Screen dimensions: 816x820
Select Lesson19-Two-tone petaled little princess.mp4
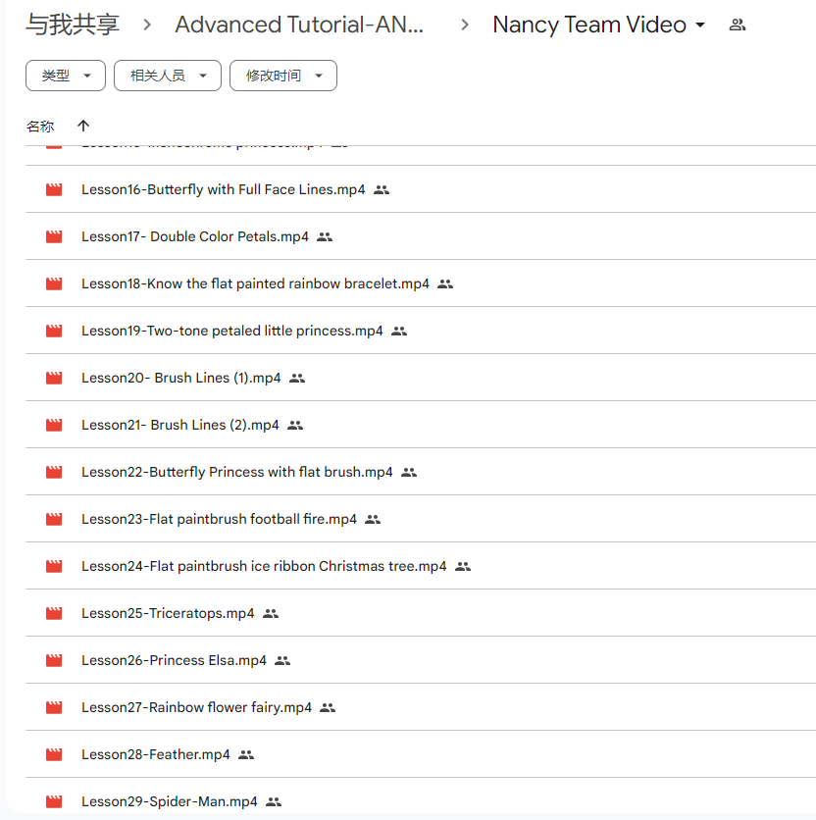231,331
